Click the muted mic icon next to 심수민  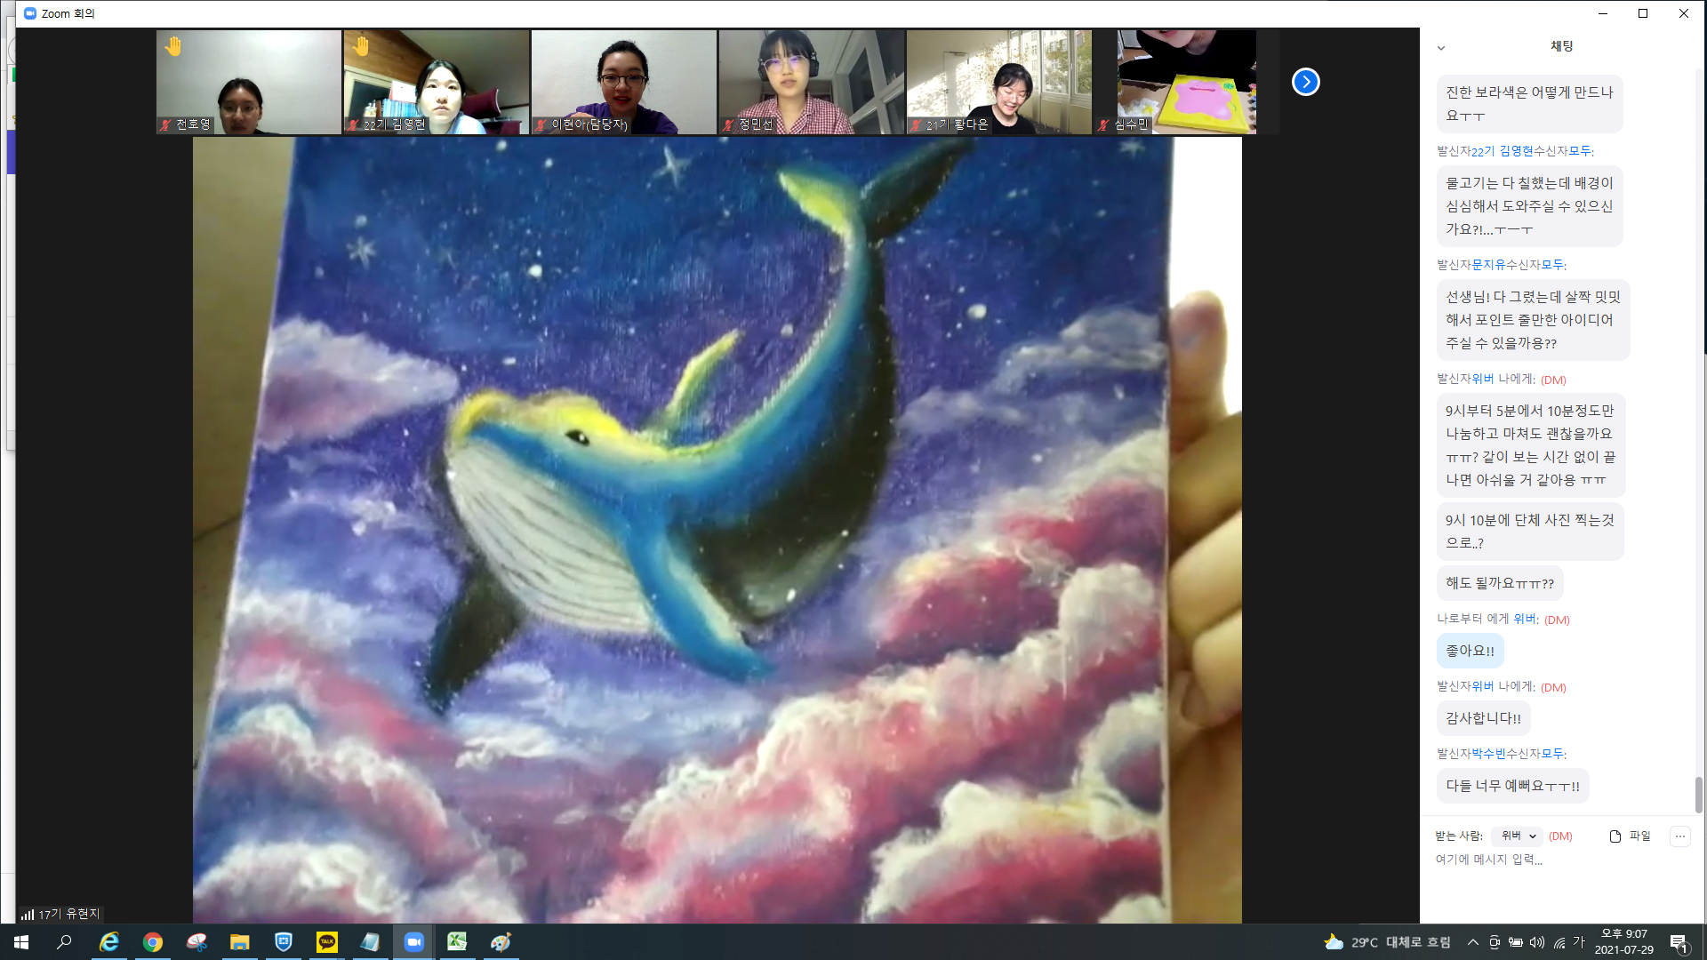point(1103,125)
